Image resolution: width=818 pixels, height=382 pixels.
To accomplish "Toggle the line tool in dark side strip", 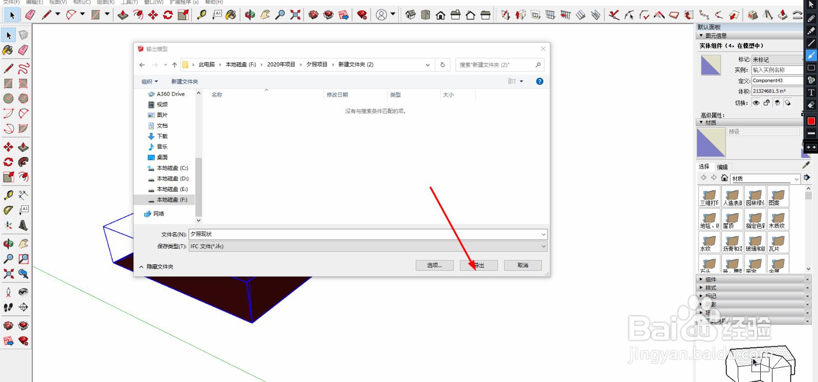I will coord(811,43).
